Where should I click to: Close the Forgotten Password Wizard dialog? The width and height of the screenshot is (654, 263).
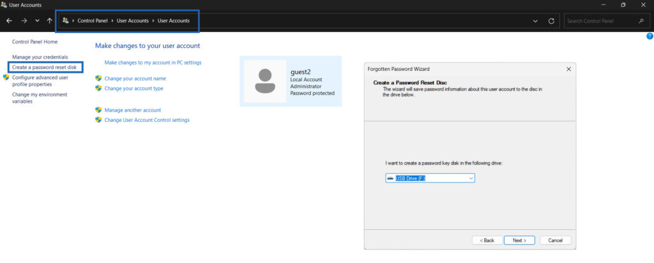pos(568,68)
